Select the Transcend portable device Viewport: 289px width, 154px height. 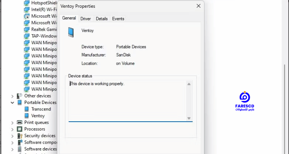click(x=41, y=109)
